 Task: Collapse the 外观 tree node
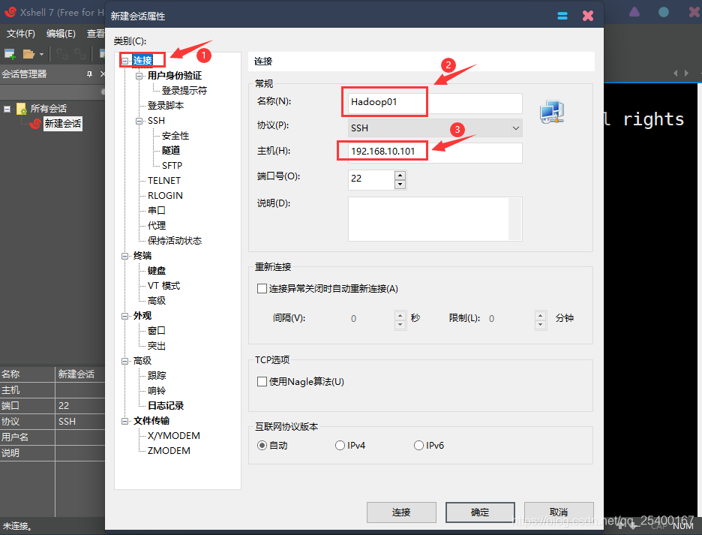[x=125, y=317]
